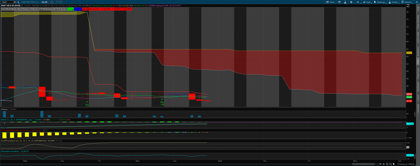Click the MACD study label

[16, 120]
